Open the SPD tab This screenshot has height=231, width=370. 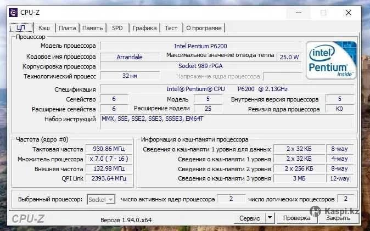coord(117,28)
